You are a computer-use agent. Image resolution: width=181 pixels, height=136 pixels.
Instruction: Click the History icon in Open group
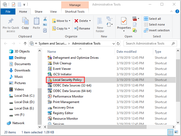point(135,30)
